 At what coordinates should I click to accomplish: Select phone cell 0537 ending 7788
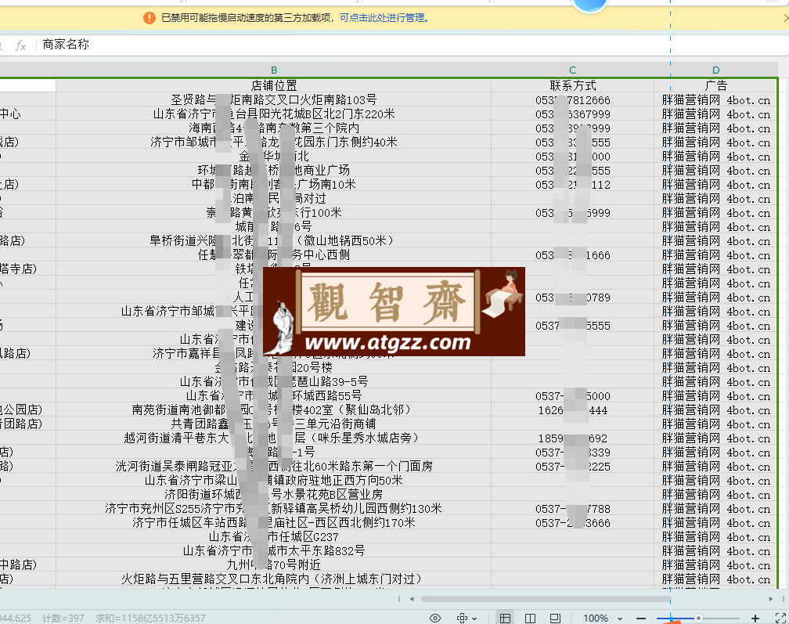(x=573, y=509)
